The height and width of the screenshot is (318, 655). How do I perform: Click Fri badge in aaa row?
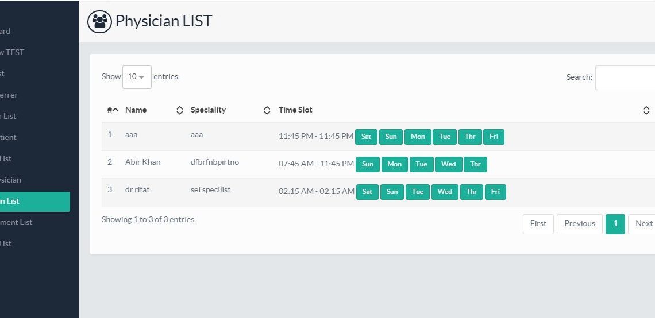coord(494,137)
